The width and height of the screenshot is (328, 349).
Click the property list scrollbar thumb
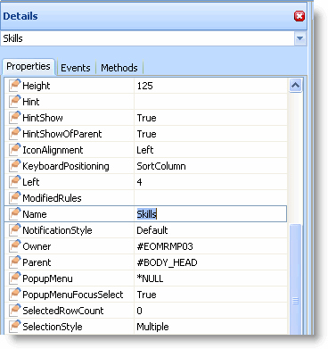295,278
